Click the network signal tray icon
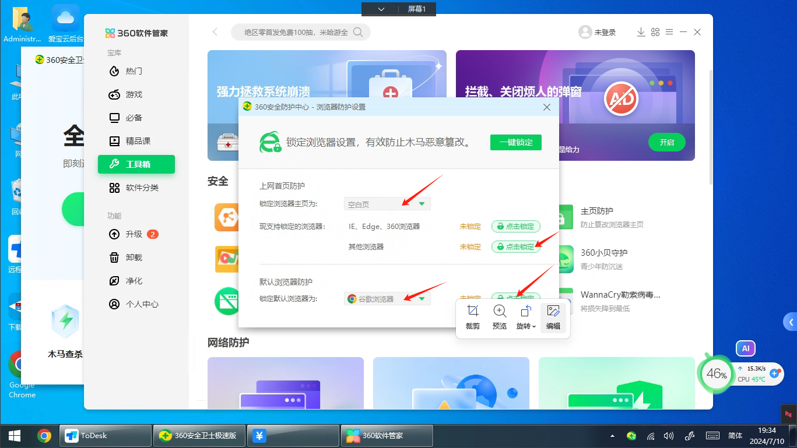 pyautogui.click(x=651, y=436)
